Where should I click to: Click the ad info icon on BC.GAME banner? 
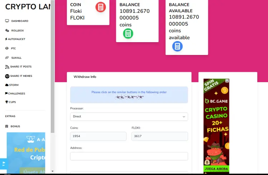pyautogui.click(x=227, y=81)
